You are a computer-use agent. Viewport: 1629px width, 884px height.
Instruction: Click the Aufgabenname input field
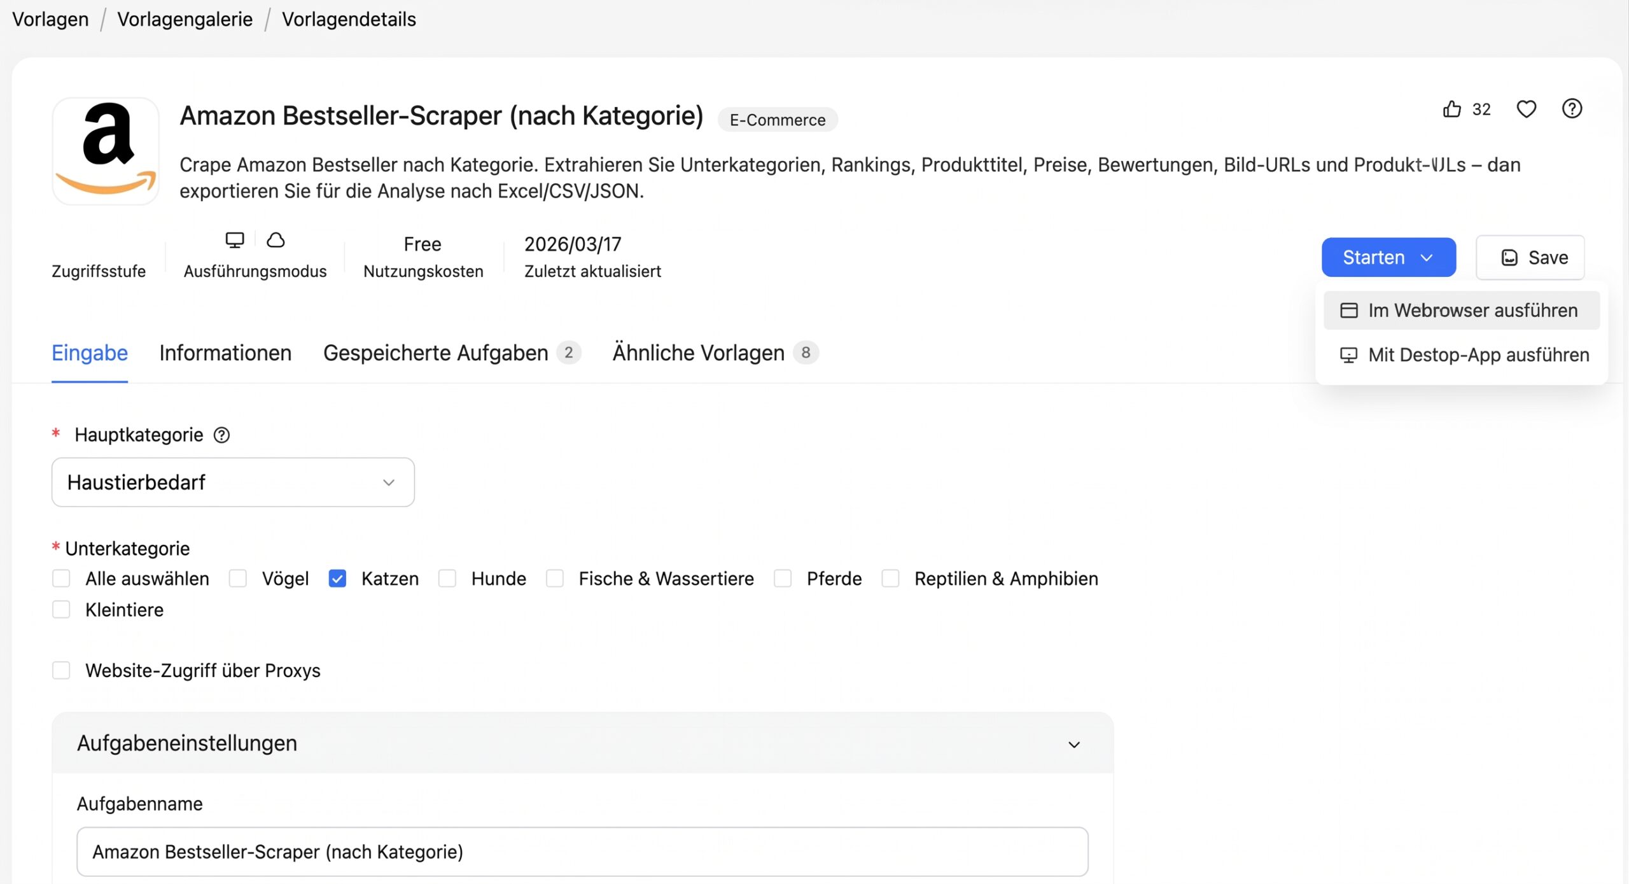[582, 852]
